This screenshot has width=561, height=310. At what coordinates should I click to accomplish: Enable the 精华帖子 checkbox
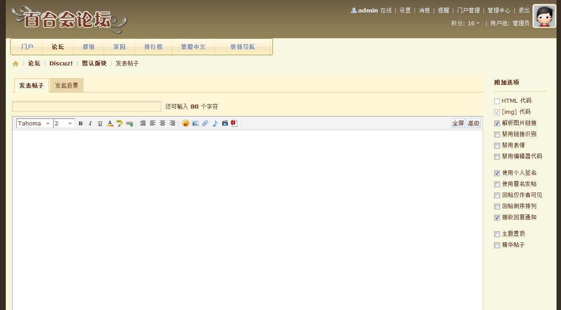497,246
